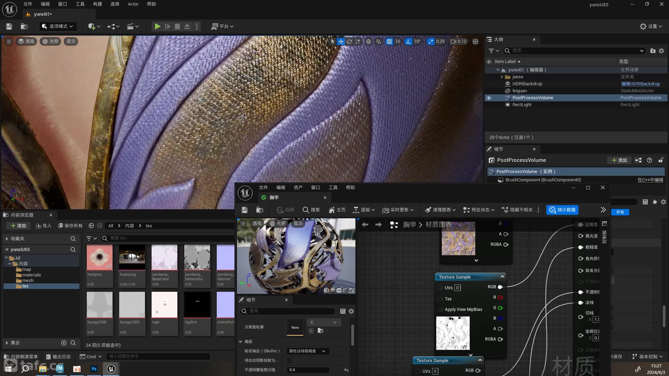Expand material toolbar overflow chevrons
Viewport: 669px width, 376px height.
point(603,210)
